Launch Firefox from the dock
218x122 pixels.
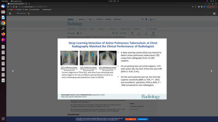3,34
